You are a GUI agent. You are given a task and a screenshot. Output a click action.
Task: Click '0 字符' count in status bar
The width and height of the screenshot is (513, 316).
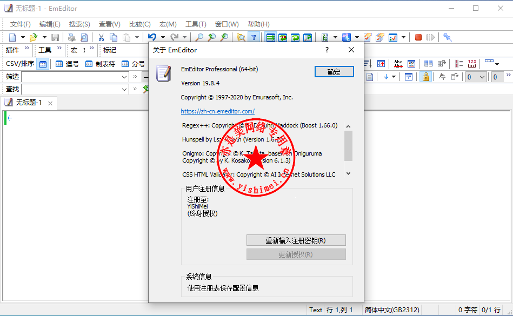(468, 310)
